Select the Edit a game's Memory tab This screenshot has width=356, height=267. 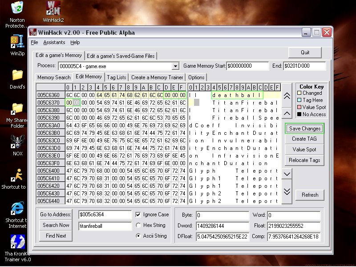coord(59,55)
